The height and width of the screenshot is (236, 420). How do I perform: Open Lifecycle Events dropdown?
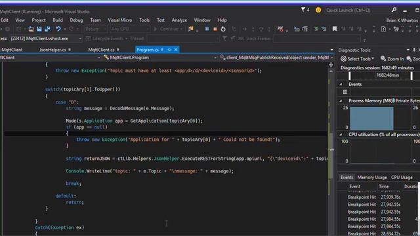107,39
